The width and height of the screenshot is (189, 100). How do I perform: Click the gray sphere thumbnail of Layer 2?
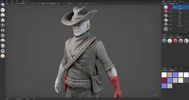coord(166,25)
